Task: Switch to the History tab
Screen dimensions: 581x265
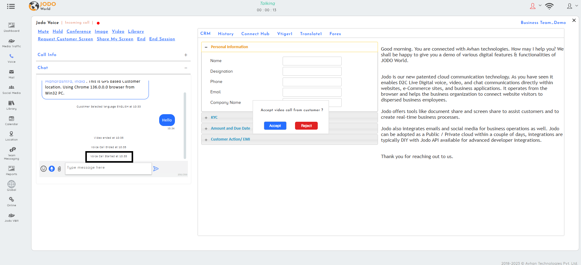Action: [x=226, y=34]
